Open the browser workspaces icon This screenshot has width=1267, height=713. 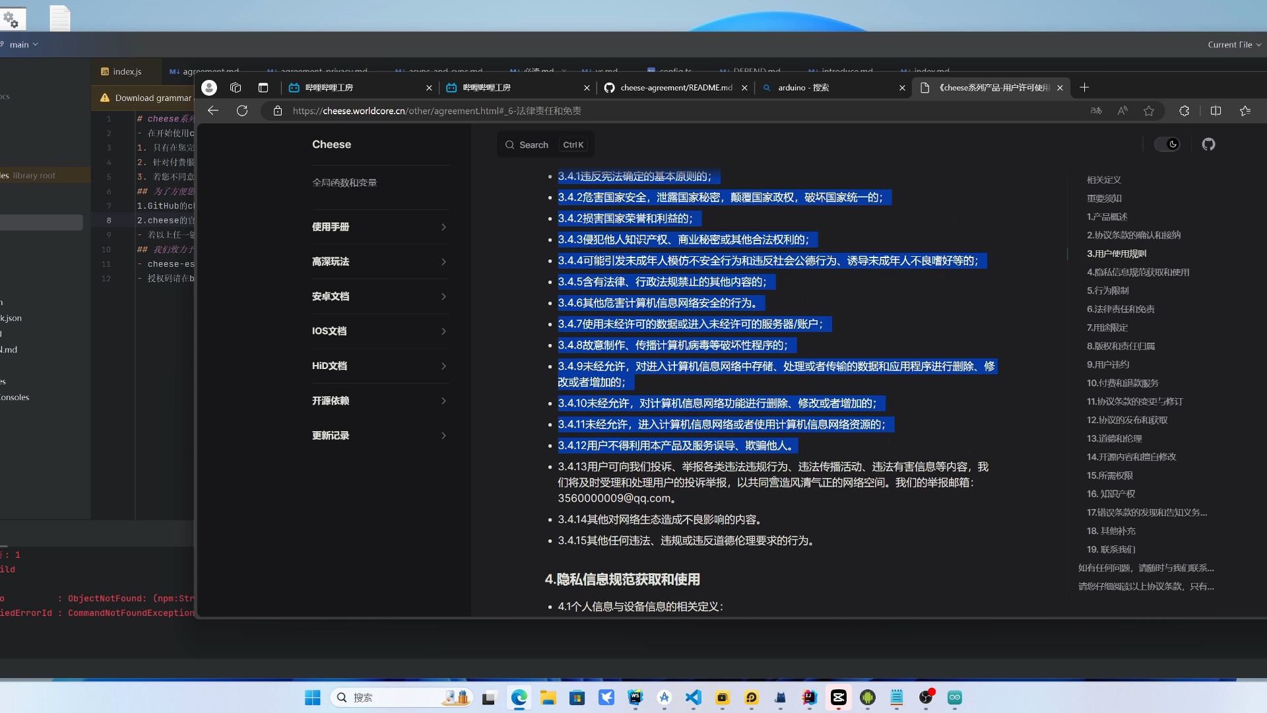pyautogui.click(x=236, y=88)
